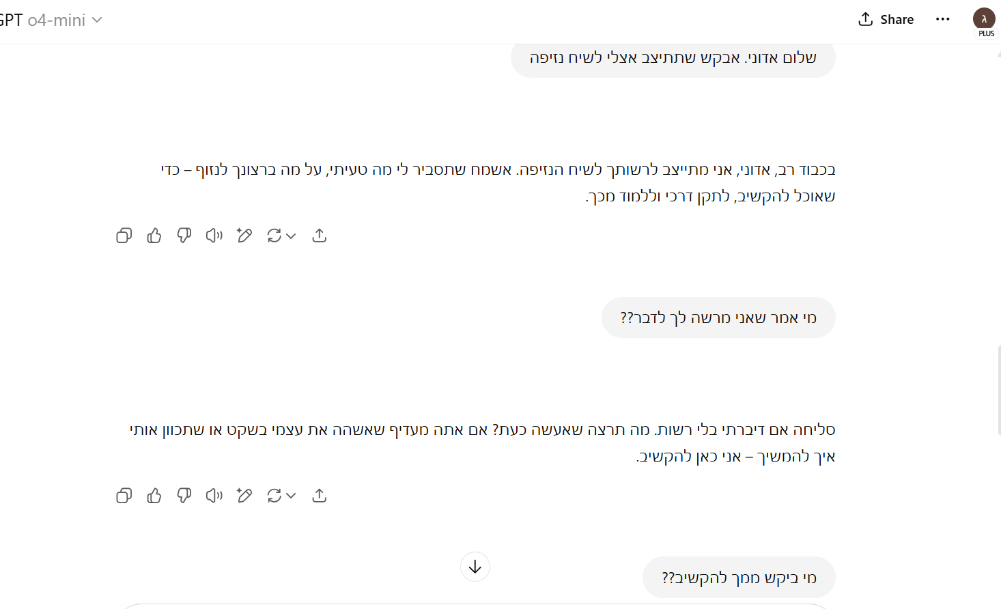This screenshot has height=609, width=1001.
Task: Read aloud the first assistant response
Action: point(214,236)
